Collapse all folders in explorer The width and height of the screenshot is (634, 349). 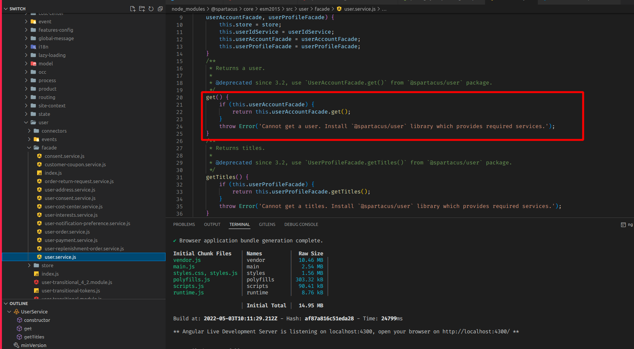(160, 9)
